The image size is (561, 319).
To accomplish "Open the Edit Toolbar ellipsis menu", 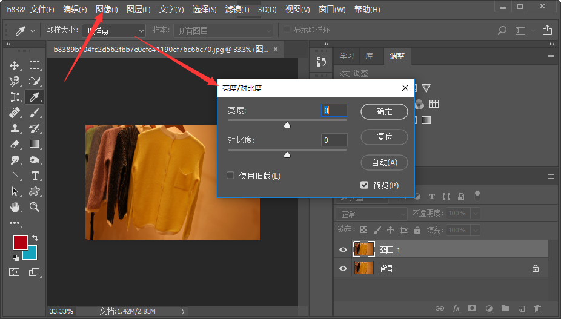I will click(x=15, y=223).
